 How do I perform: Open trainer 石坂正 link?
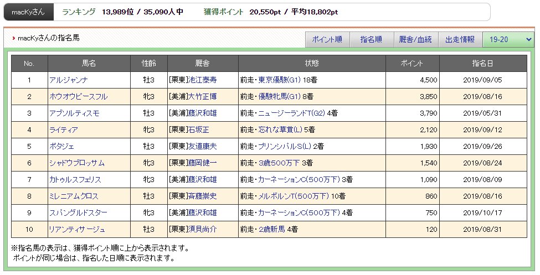click(199, 130)
